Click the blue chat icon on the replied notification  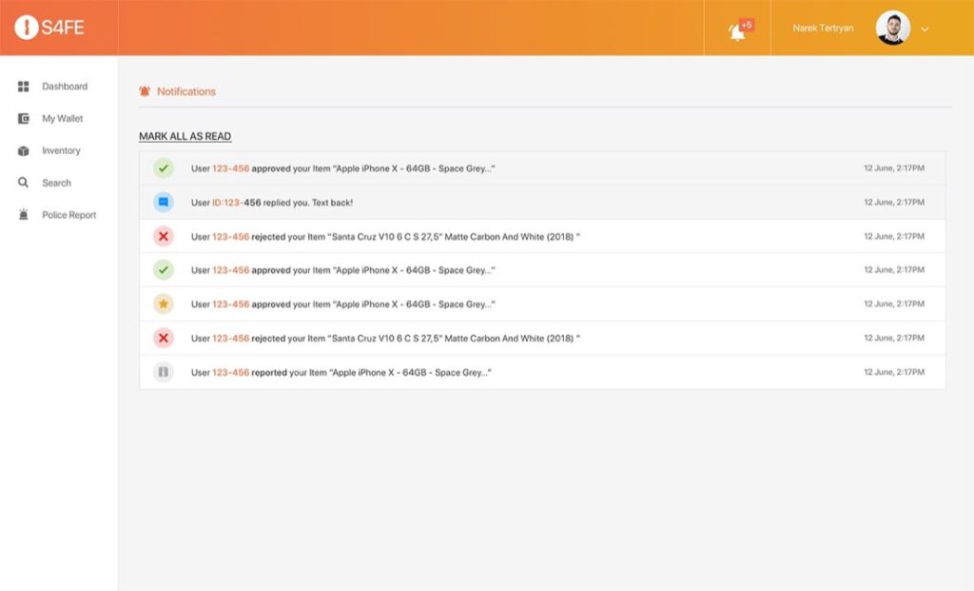click(164, 202)
